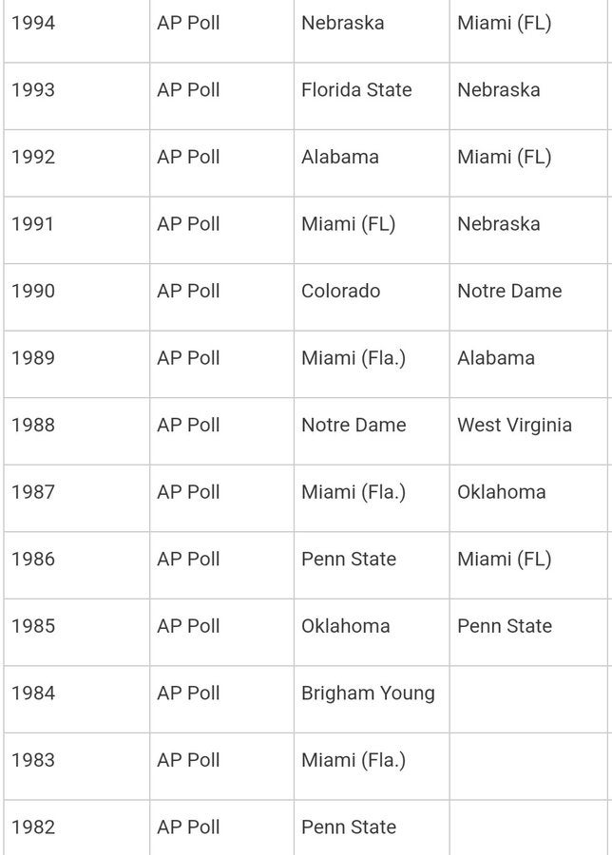This screenshot has width=612, height=855.
Task: Click Penn State in the 1985 row
Action: point(504,626)
